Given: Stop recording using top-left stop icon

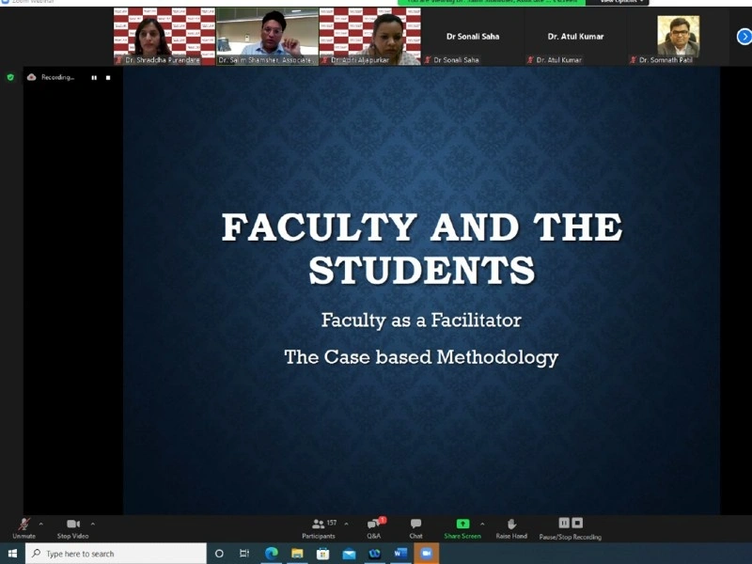Looking at the screenshot, I should click(108, 78).
